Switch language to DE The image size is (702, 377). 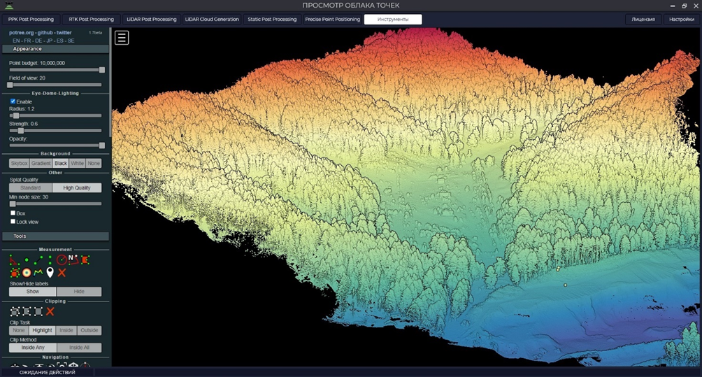pos(38,41)
